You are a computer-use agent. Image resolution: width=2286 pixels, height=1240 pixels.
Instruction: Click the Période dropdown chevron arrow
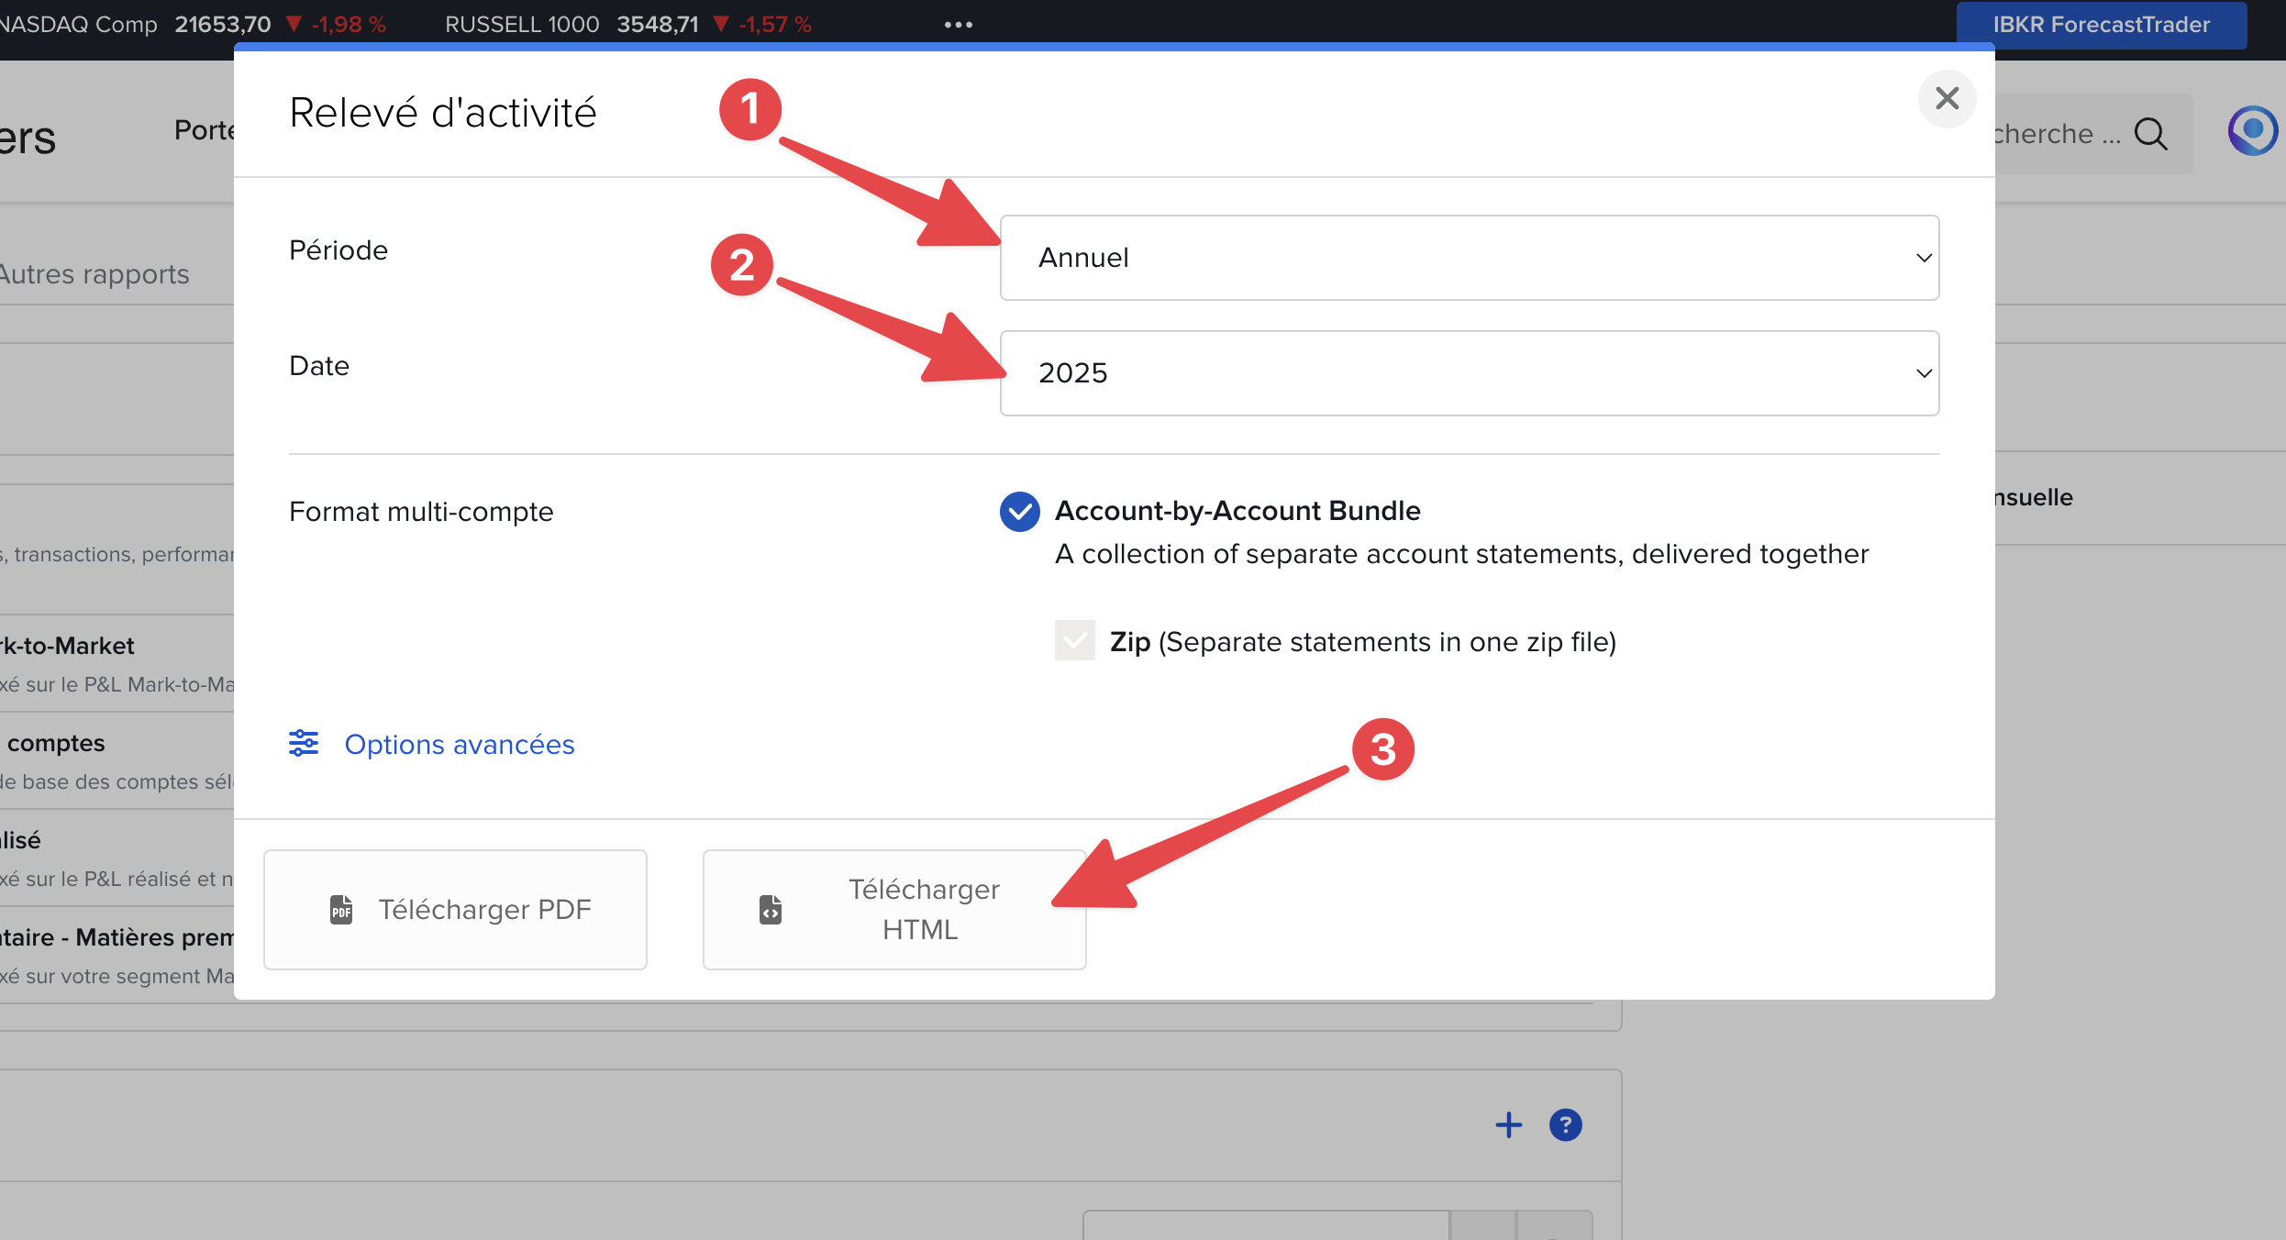(x=1924, y=258)
